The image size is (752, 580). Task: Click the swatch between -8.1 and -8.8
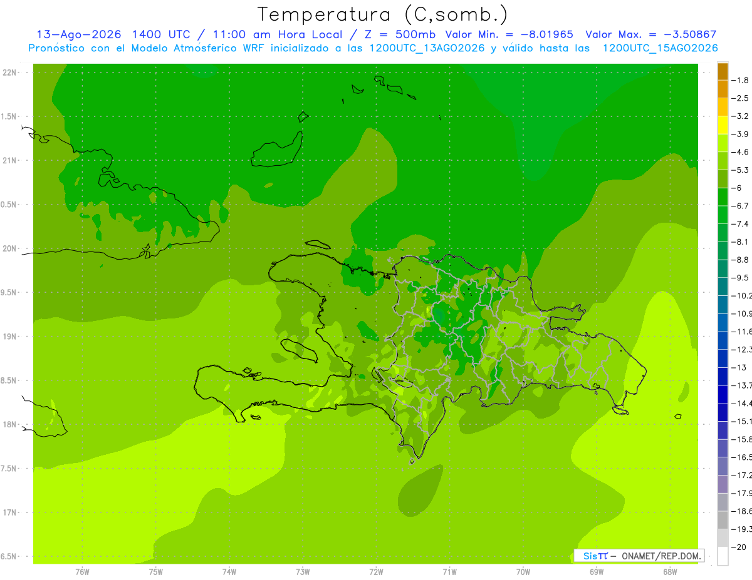(723, 251)
